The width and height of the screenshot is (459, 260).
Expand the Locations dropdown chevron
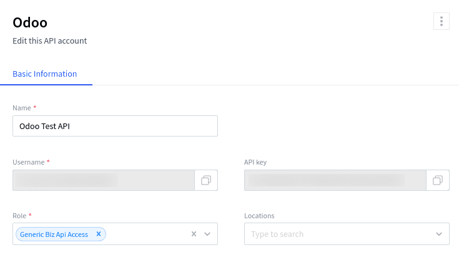click(x=438, y=234)
